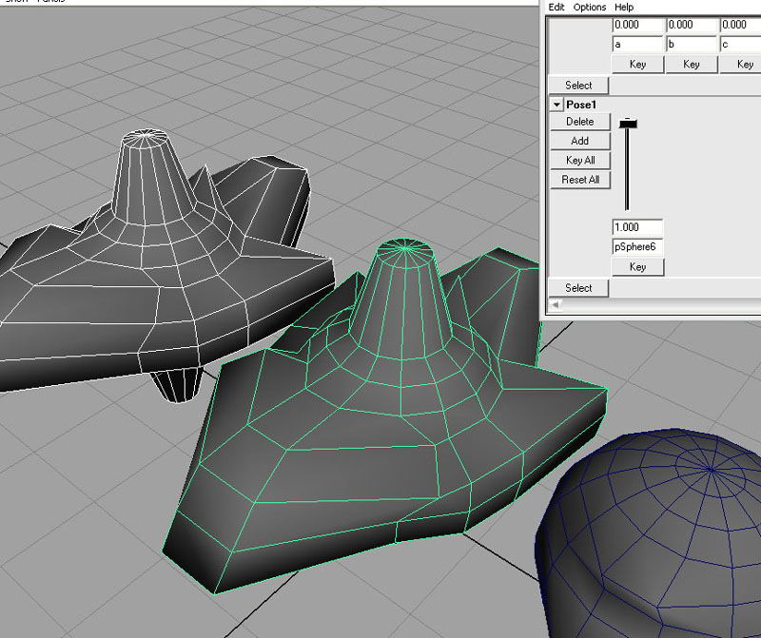Delete the Pose1 blend shape
The width and height of the screenshot is (761, 638).
[580, 122]
